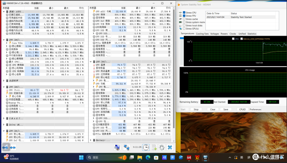The width and height of the screenshot is (287, 163).
Task: Open the blue feather-like app on the taskbar
Action: pyautogui.click(x=181, y=157)
